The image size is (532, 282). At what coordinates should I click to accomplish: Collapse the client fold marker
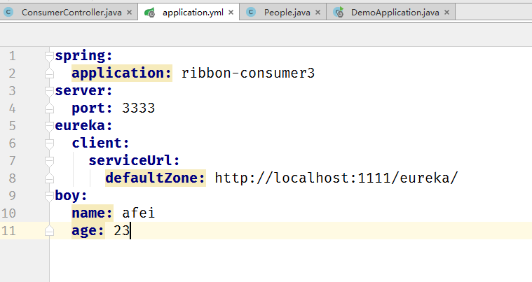[x=49, y=143]
